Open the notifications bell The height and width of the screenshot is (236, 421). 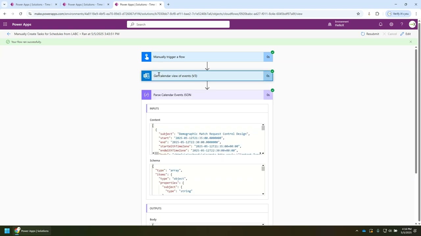(x=381, y=24)
